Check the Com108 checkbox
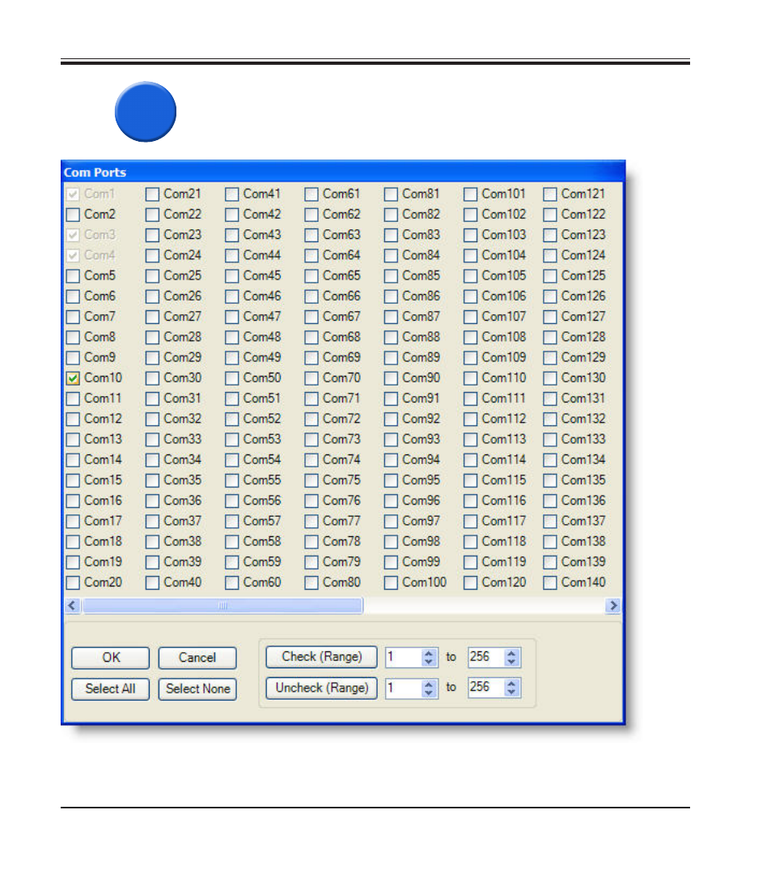This screenshot has height=874, width=771. (470, 337)
